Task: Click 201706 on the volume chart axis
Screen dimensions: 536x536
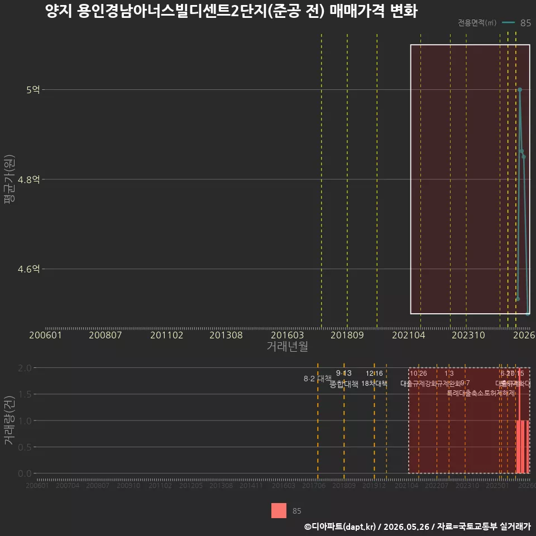Action: pos(313,485)
